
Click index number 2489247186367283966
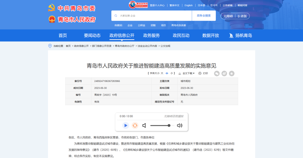tap(107, 81)
